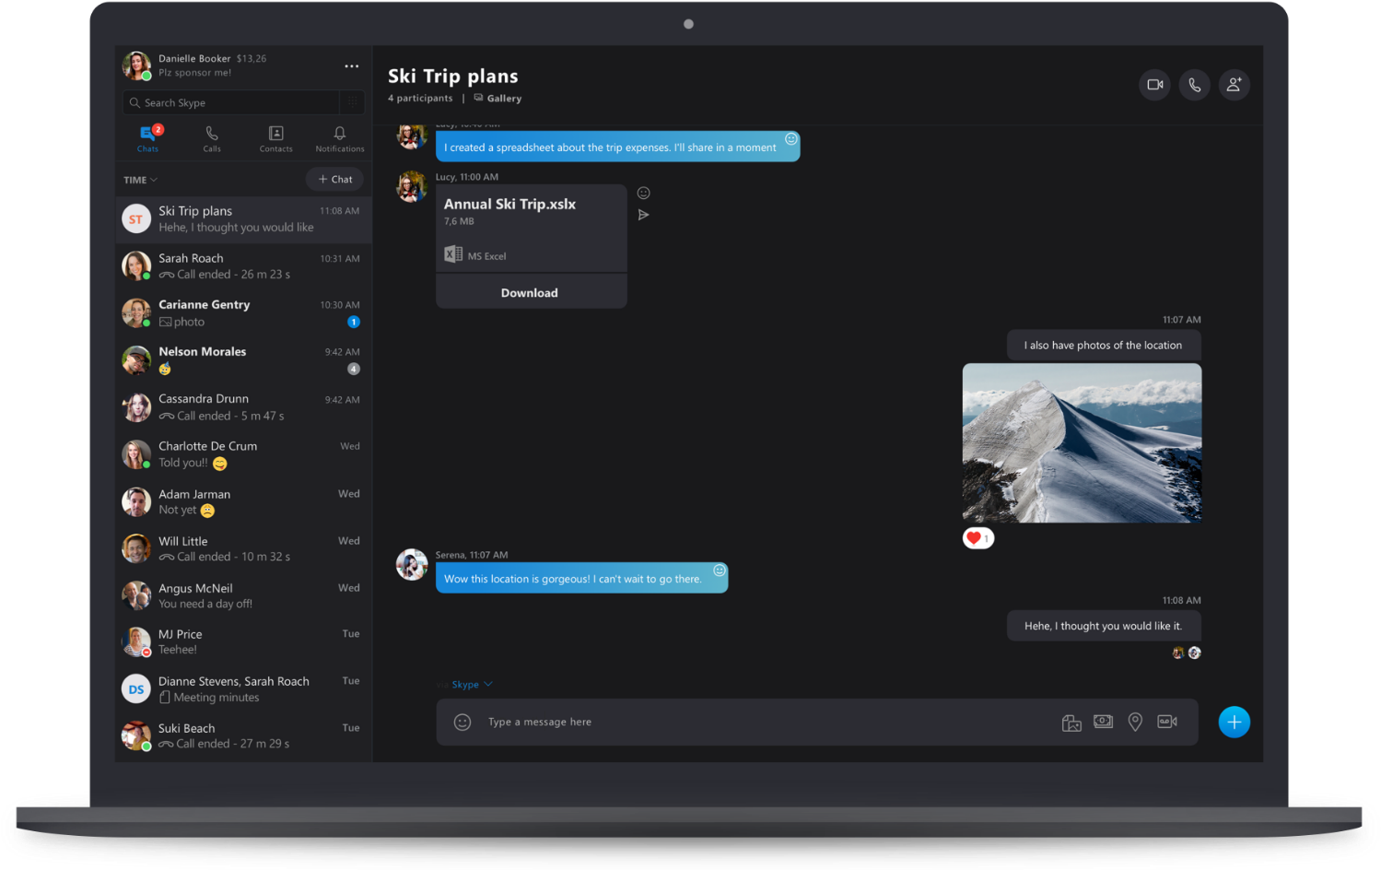The height and width of the screenshot is (870, 1381).
Task: Switch to the Chats tab
Action: (x=147, y=137)
